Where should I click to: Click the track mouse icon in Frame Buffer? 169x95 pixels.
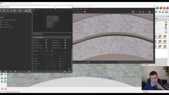coord(140,12)
